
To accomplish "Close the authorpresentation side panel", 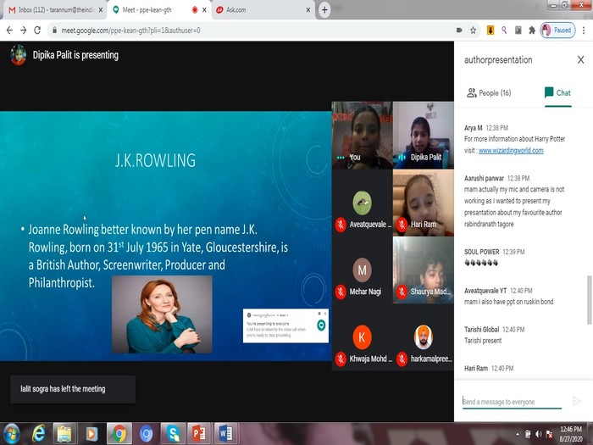I will (x=580, y=60).
